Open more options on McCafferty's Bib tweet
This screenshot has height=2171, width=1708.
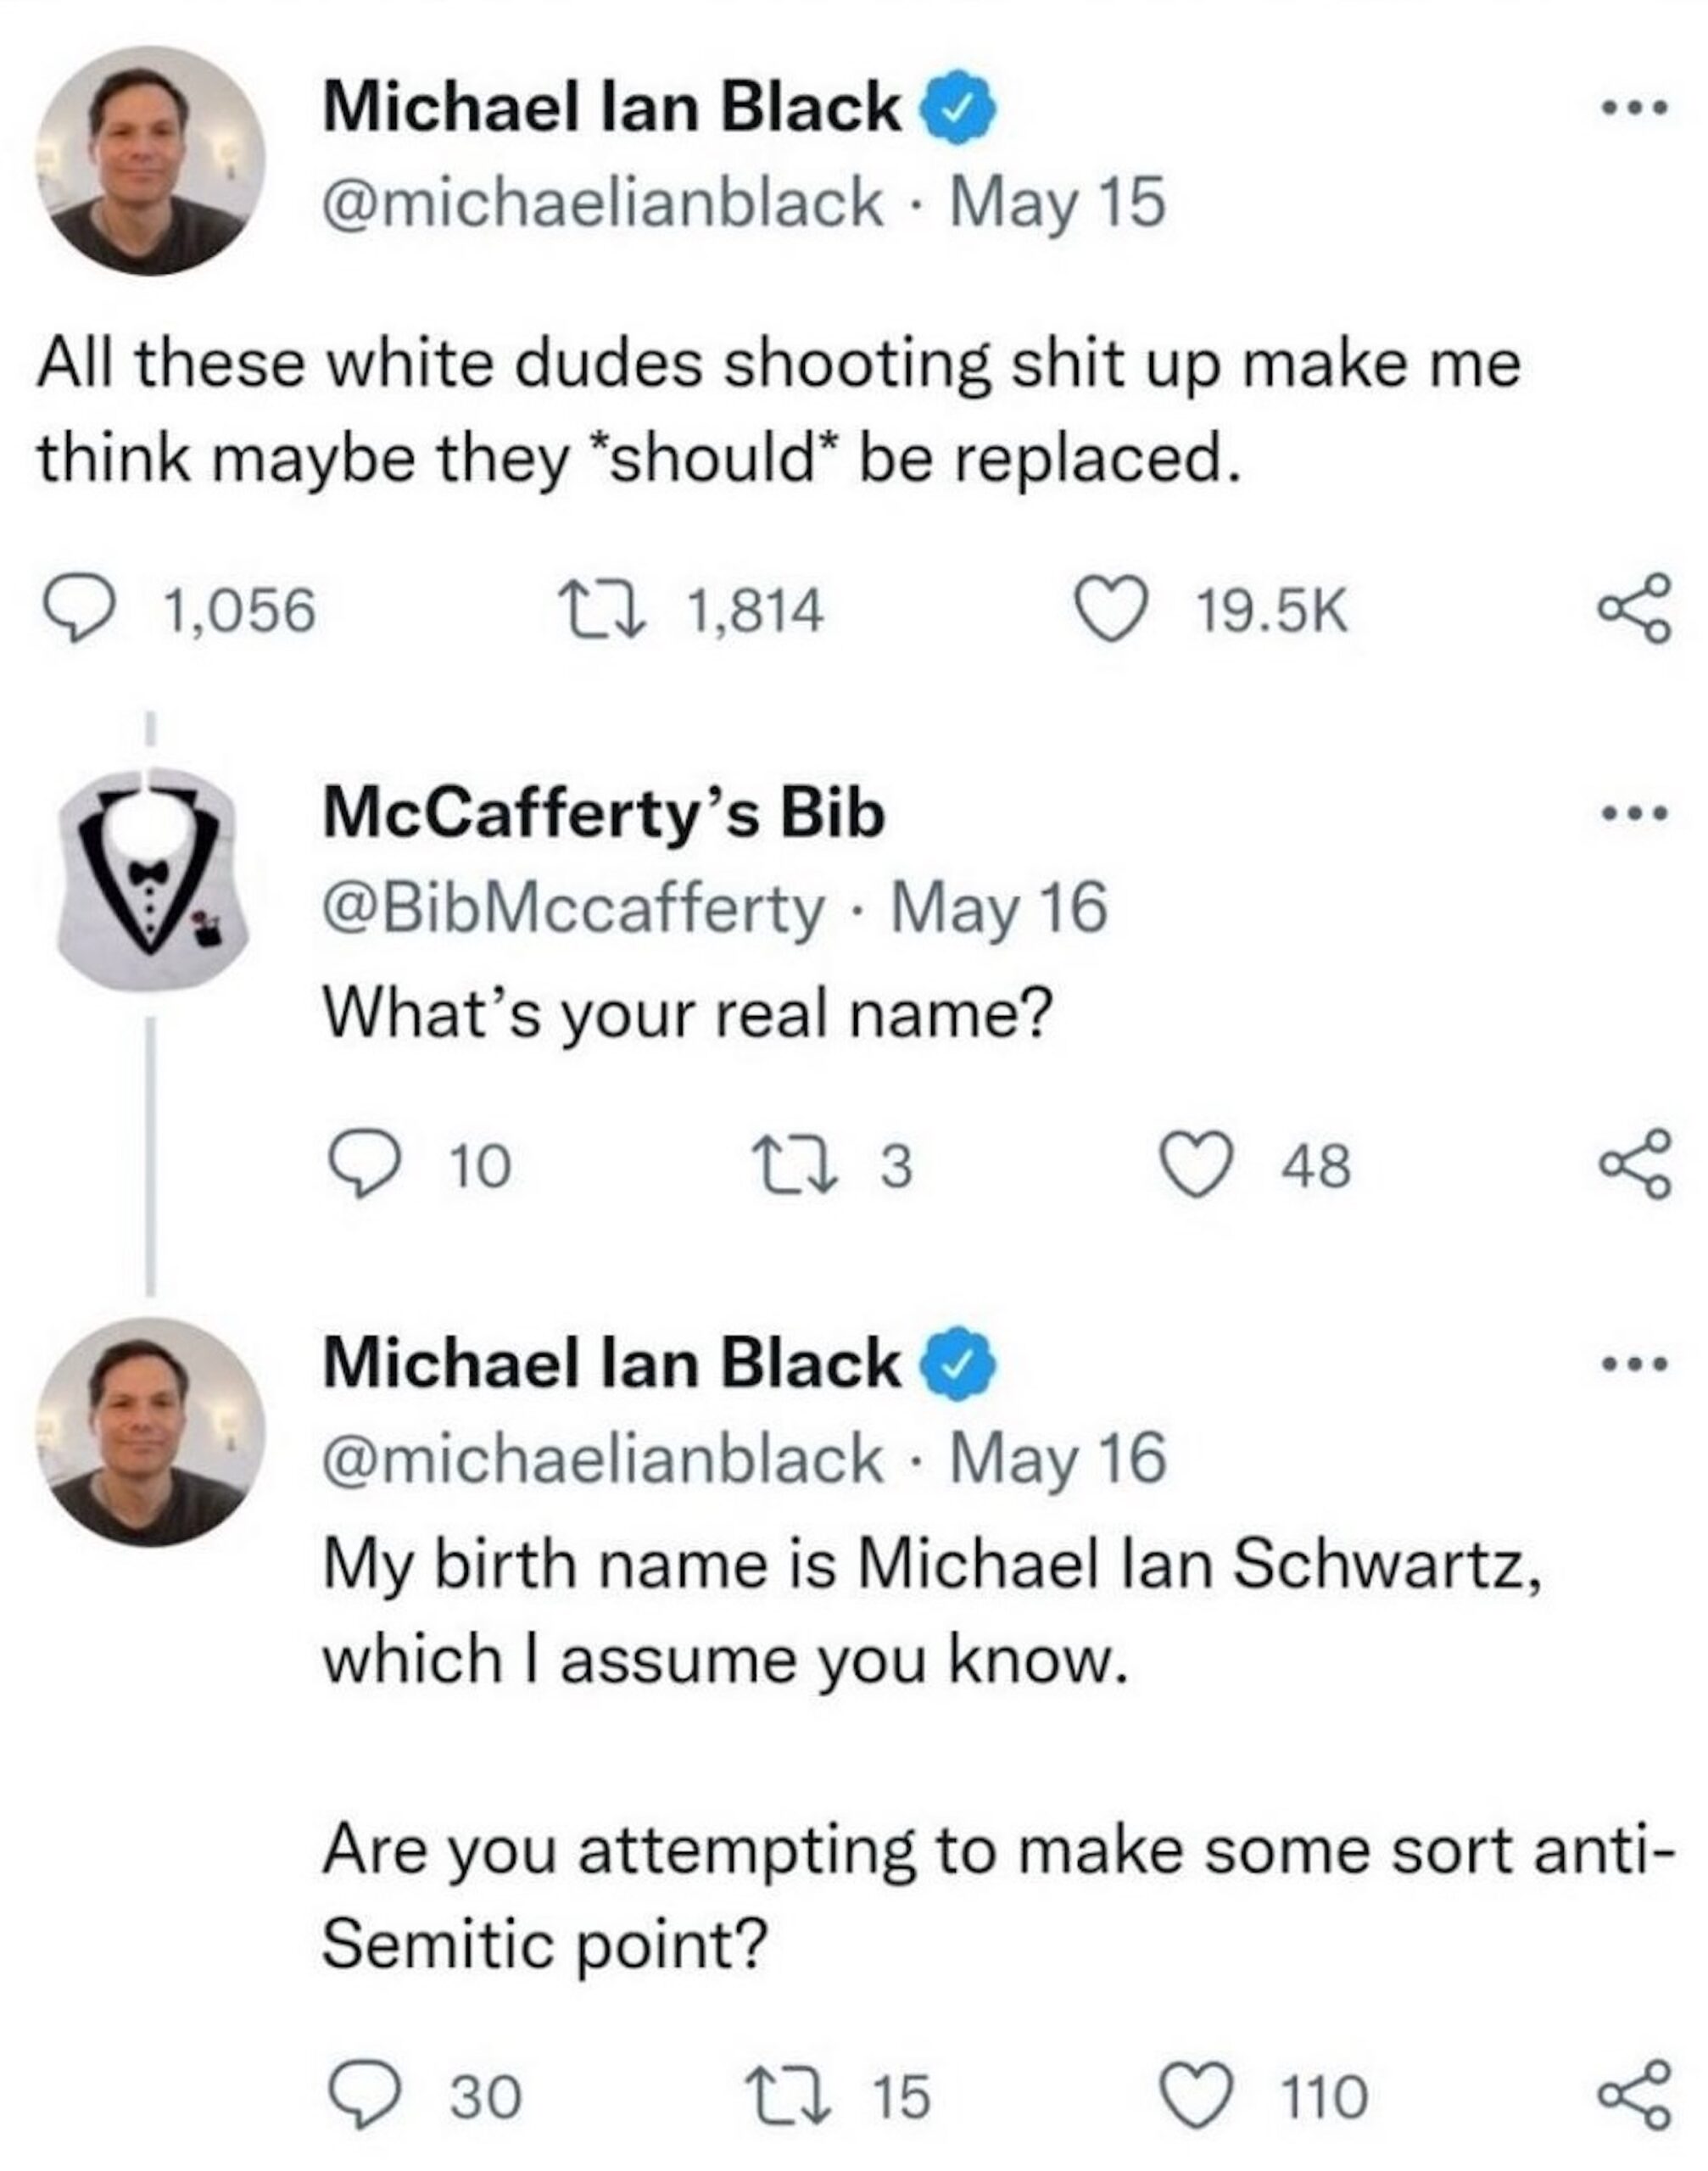[1635, 814]
